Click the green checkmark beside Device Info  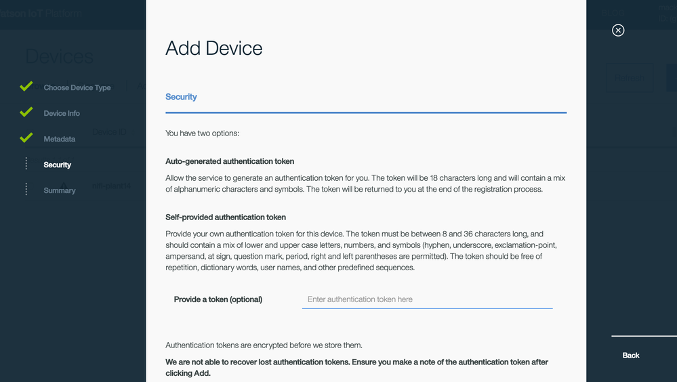point(26,112)
